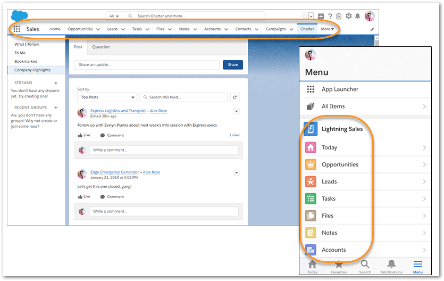Open the help question mark icon

330,16
